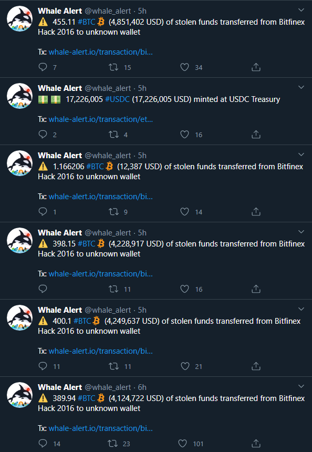
Task: Share the 389.94 BTC tweet via share icon
Action: tap(256, 444)
